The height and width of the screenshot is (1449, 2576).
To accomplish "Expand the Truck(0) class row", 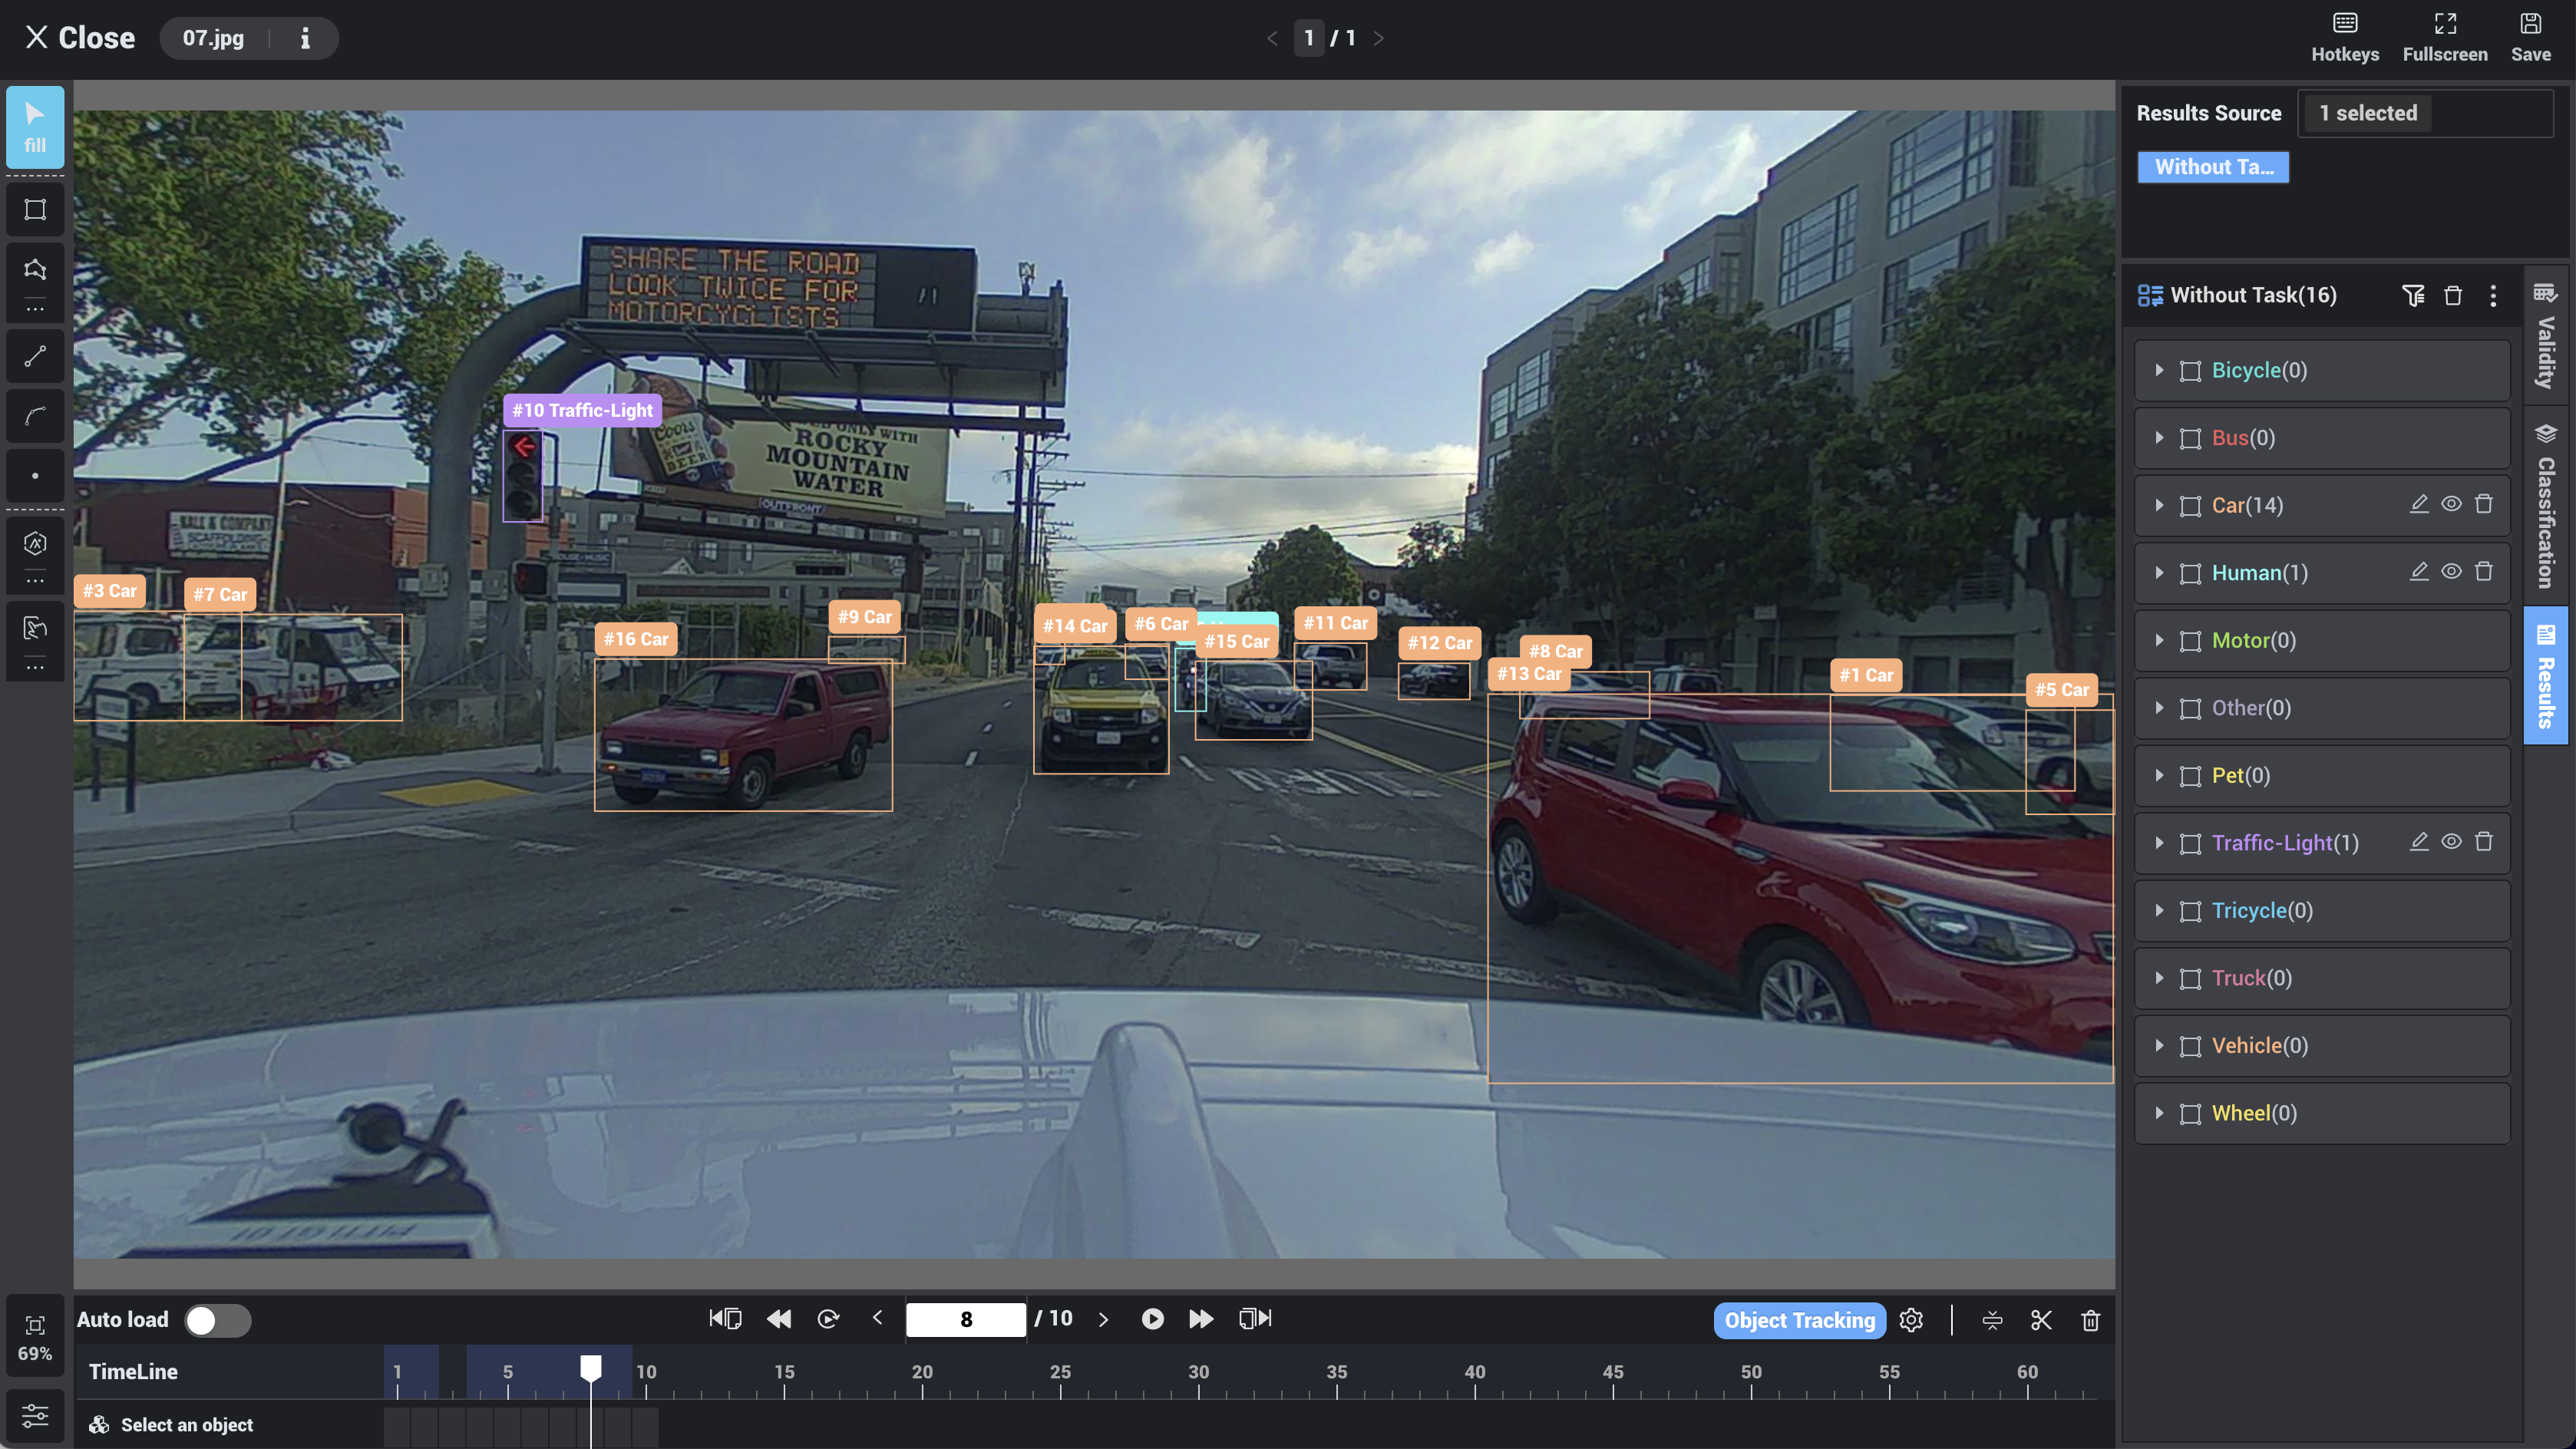I will click(x=2159, y=978).
